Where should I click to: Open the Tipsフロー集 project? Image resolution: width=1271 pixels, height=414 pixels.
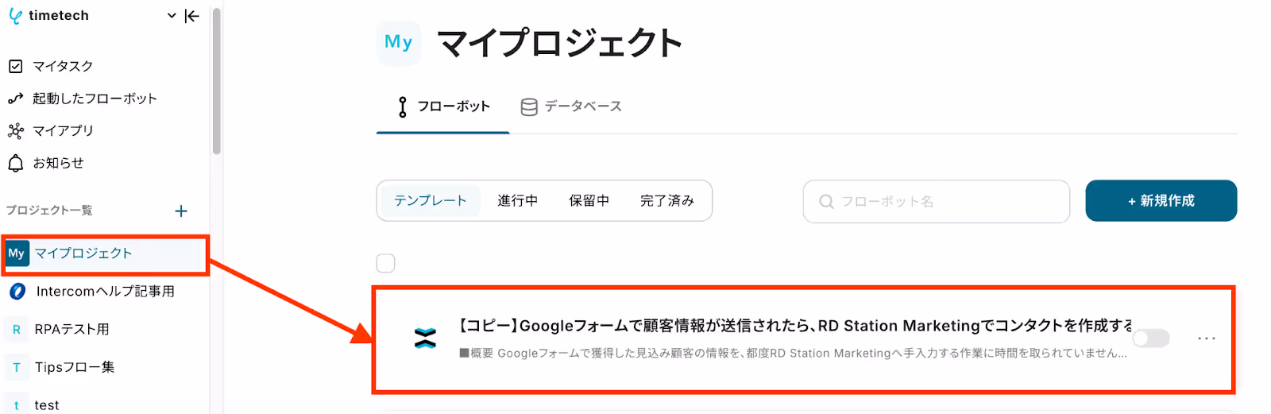(x=75, y=367)
